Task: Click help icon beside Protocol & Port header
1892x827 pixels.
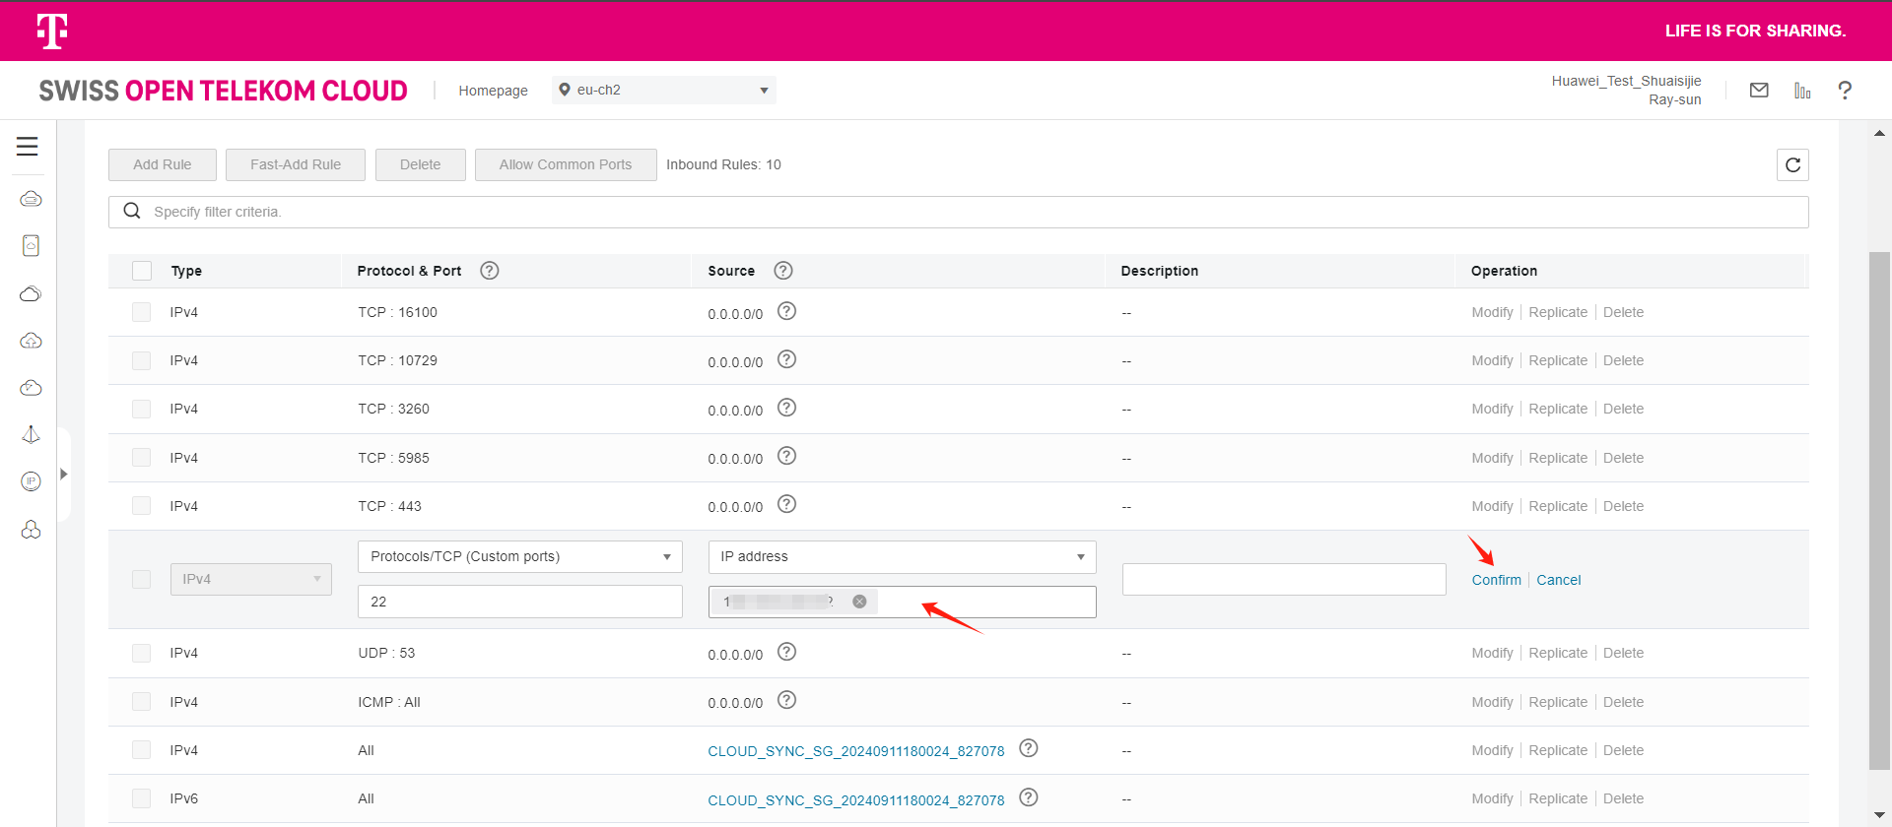Action: point(489,270)
